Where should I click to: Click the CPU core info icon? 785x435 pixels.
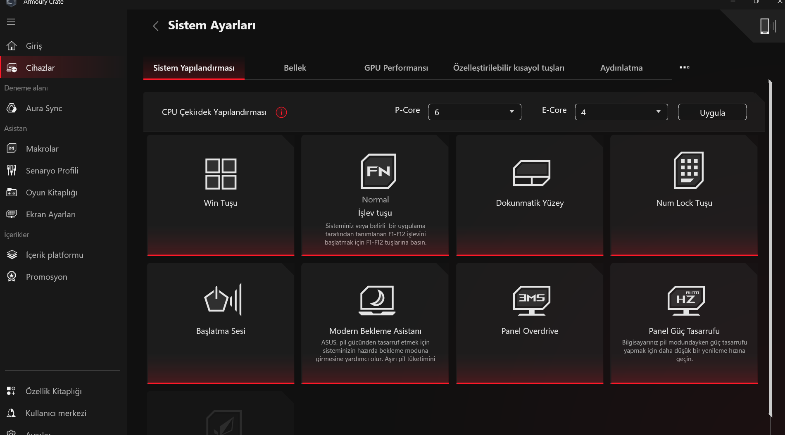tap(281, 112)
